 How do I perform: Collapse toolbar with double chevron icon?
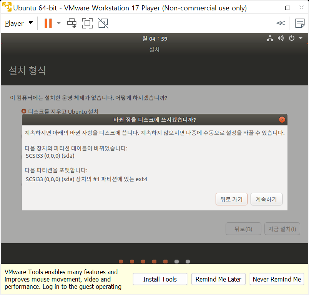tap(281, 23)
